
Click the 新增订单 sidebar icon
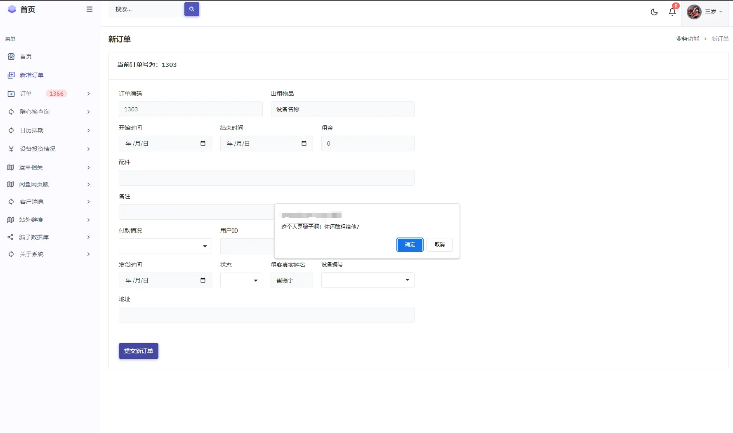[11, 75]
